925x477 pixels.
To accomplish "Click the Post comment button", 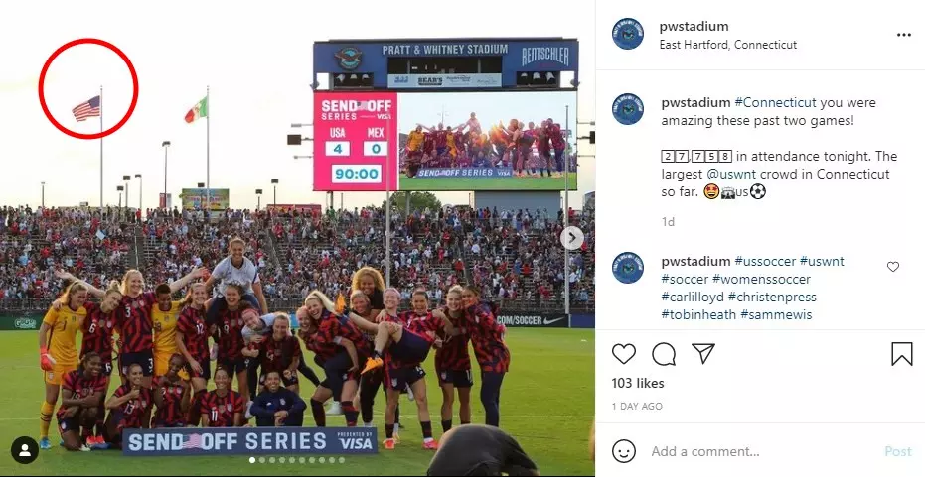I will tap(898, 451).
